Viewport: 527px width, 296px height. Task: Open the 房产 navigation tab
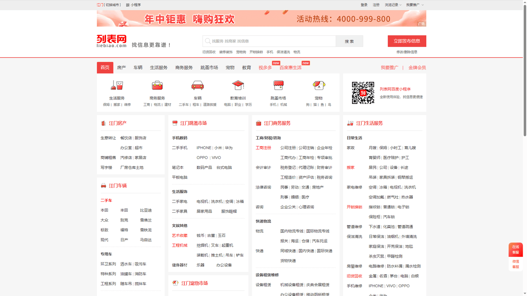coord(122,68)
